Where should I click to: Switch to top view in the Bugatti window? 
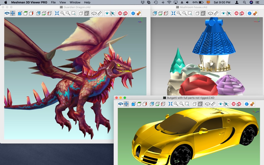(139, 104)
